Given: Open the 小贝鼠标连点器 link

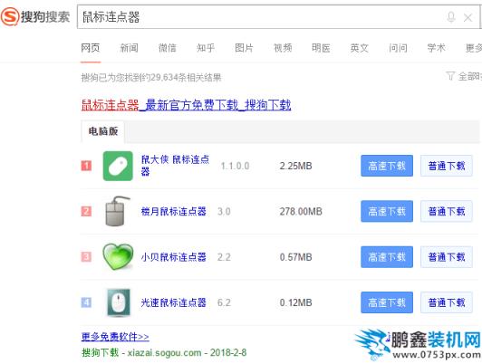Looking at the screenshot, I should point(173,257).
